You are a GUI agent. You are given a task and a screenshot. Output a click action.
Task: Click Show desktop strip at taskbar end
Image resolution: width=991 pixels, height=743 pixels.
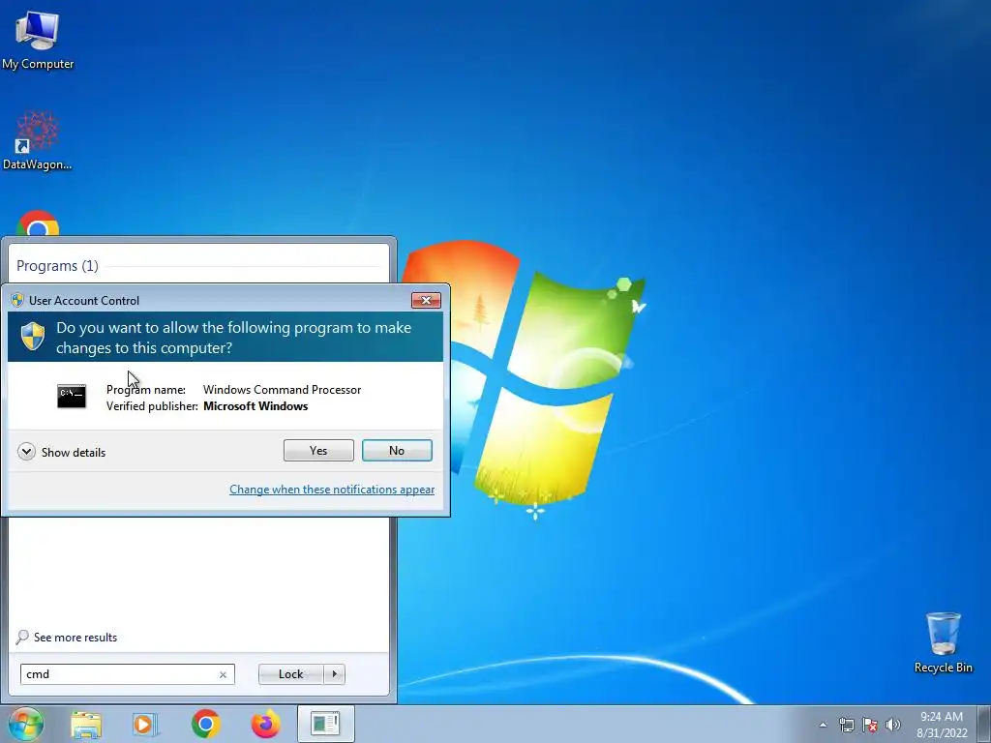pos(984,724)
